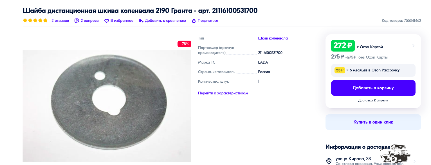Click the green 272 ₽ price tag
The width and height of the screenshot is (431, 165).
pyautogui.click(x=343, y=46)
